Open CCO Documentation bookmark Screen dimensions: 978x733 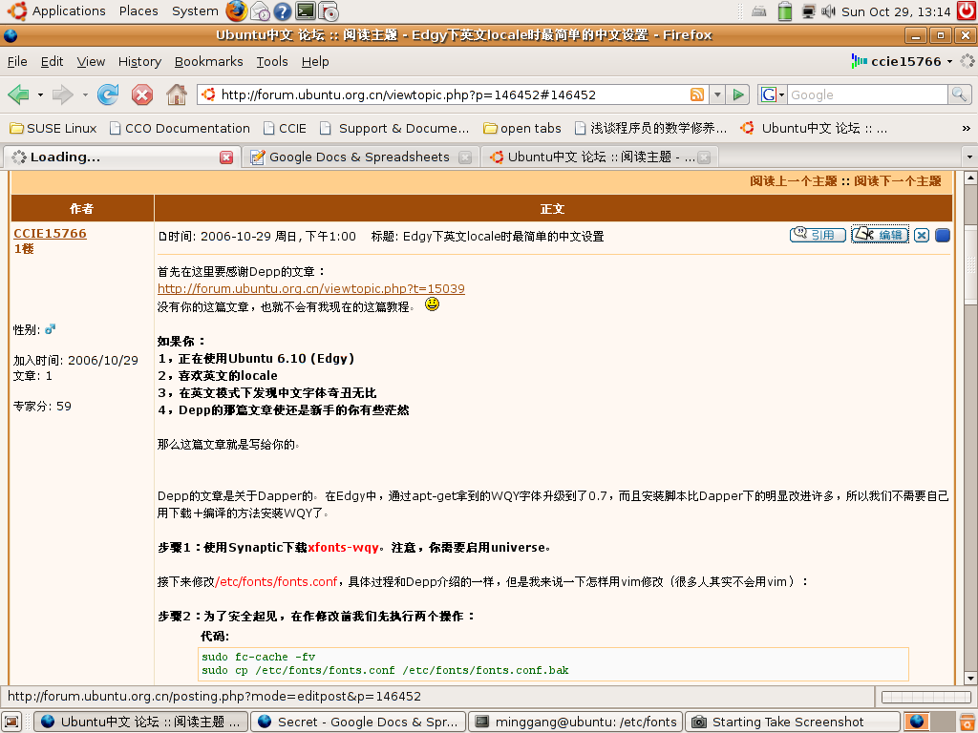tap(180, 128)
